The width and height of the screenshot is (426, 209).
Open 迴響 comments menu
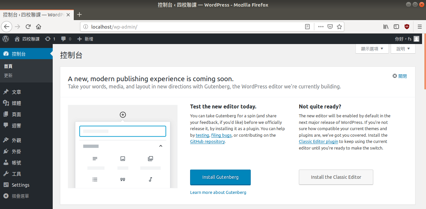(26, 126)
